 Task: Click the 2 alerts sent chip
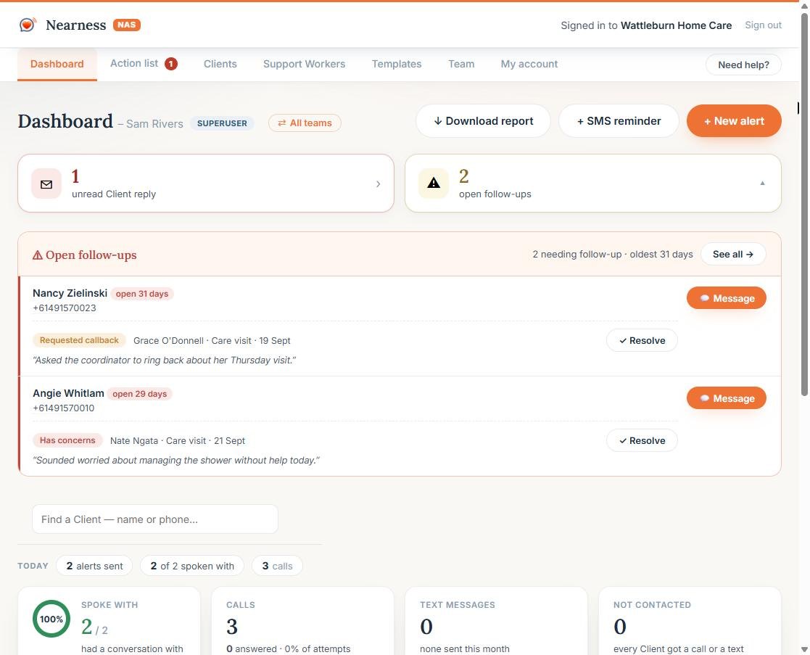94,566
